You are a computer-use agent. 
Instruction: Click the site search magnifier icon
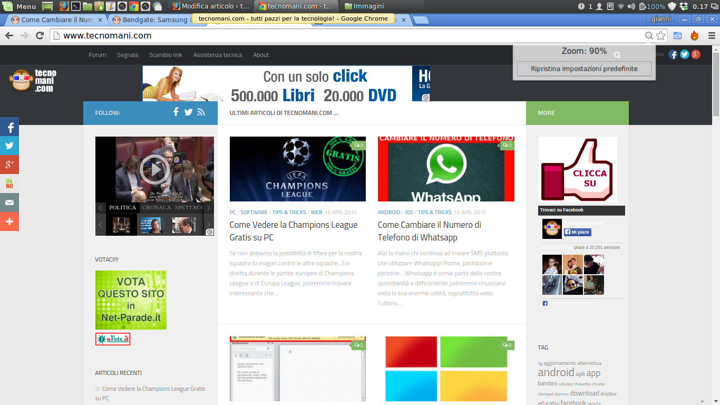[617, 55]
